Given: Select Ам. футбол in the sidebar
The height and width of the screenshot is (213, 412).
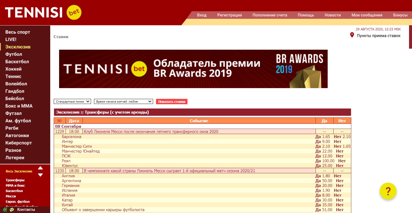Looking at the screenshot, I should pyautogui.click(x=18, y=121).
